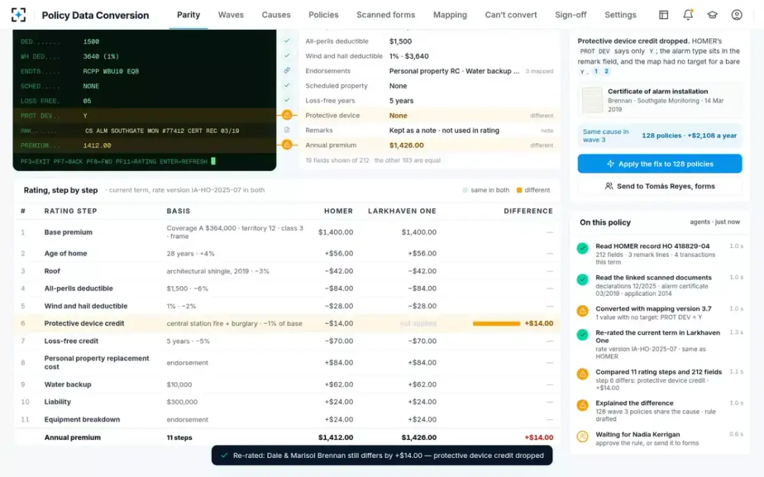The image size is (764, 477).
Task: Open the Policies tab
Action: [x=323, y=15]
